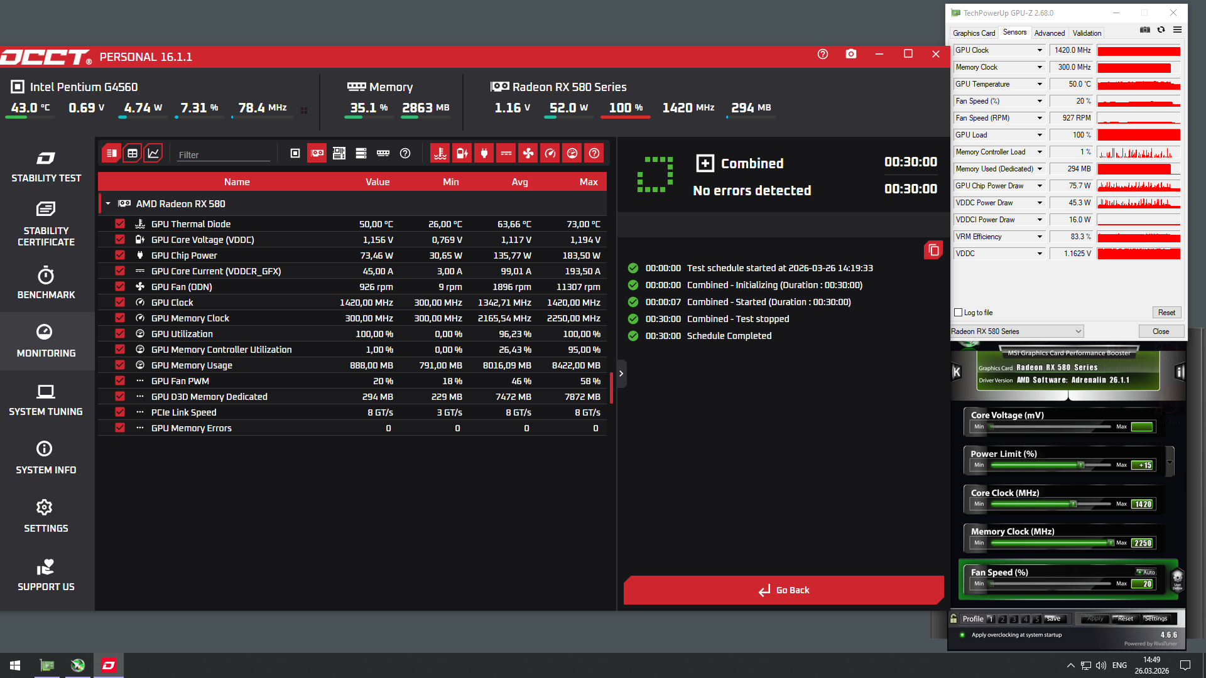Toggle the fan sensors filter icon
Viewport: 1206px width, 678px height.
pyautogui.click(x=528, y=153)
